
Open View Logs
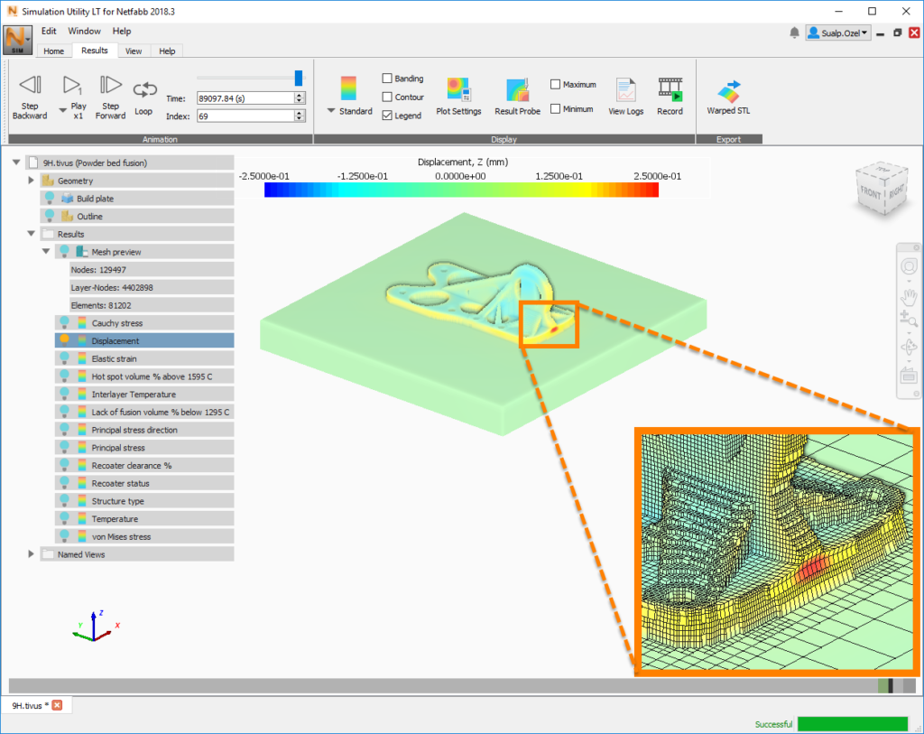(626, 89)
